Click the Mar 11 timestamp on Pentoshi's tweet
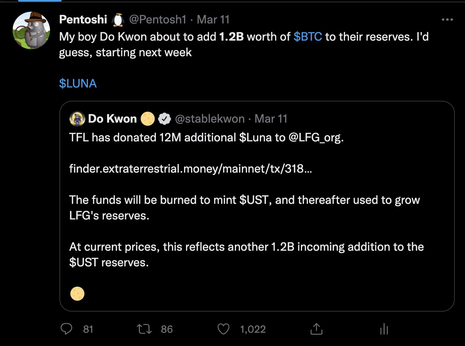 pos(213,19)
